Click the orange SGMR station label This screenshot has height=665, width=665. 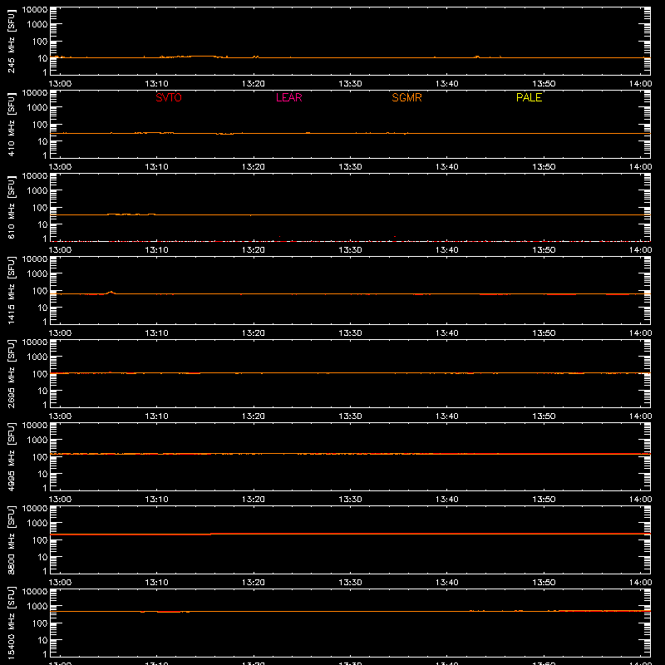tap(406, 97)
